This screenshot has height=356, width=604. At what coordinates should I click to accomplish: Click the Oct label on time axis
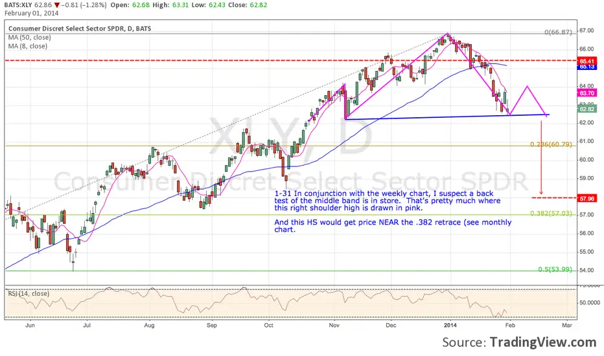pos(268,325)
